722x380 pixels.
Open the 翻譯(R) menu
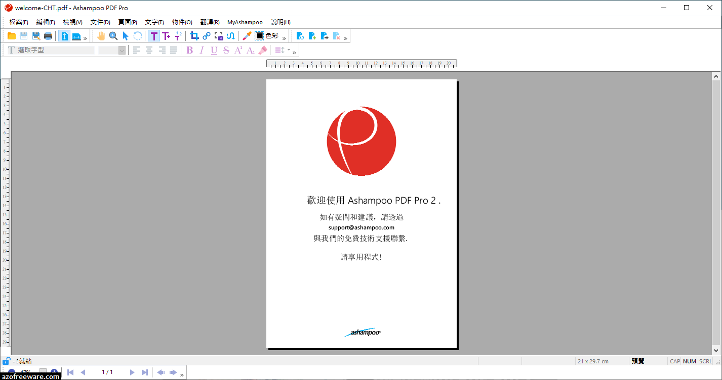209,22
